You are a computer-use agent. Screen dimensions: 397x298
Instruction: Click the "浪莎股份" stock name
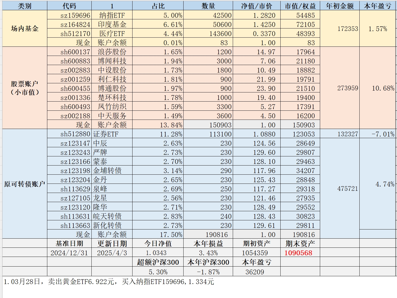[x=112, y=52]
